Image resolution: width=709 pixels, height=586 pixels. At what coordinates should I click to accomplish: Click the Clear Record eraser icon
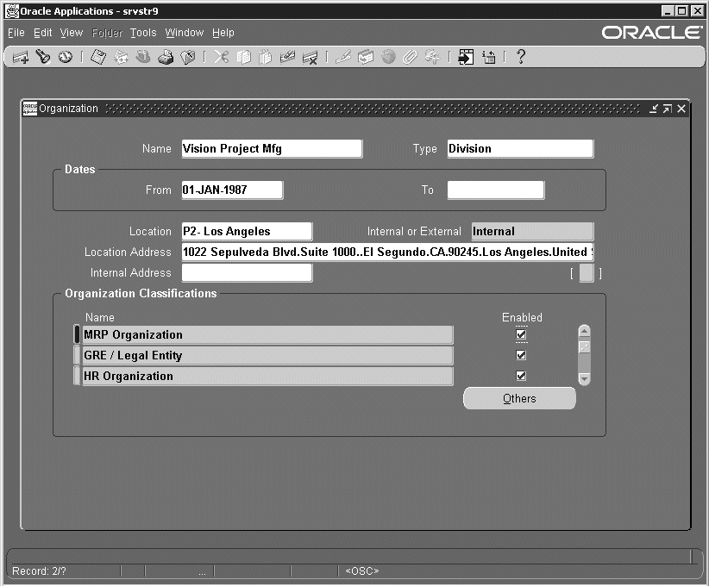pos(287,57)
